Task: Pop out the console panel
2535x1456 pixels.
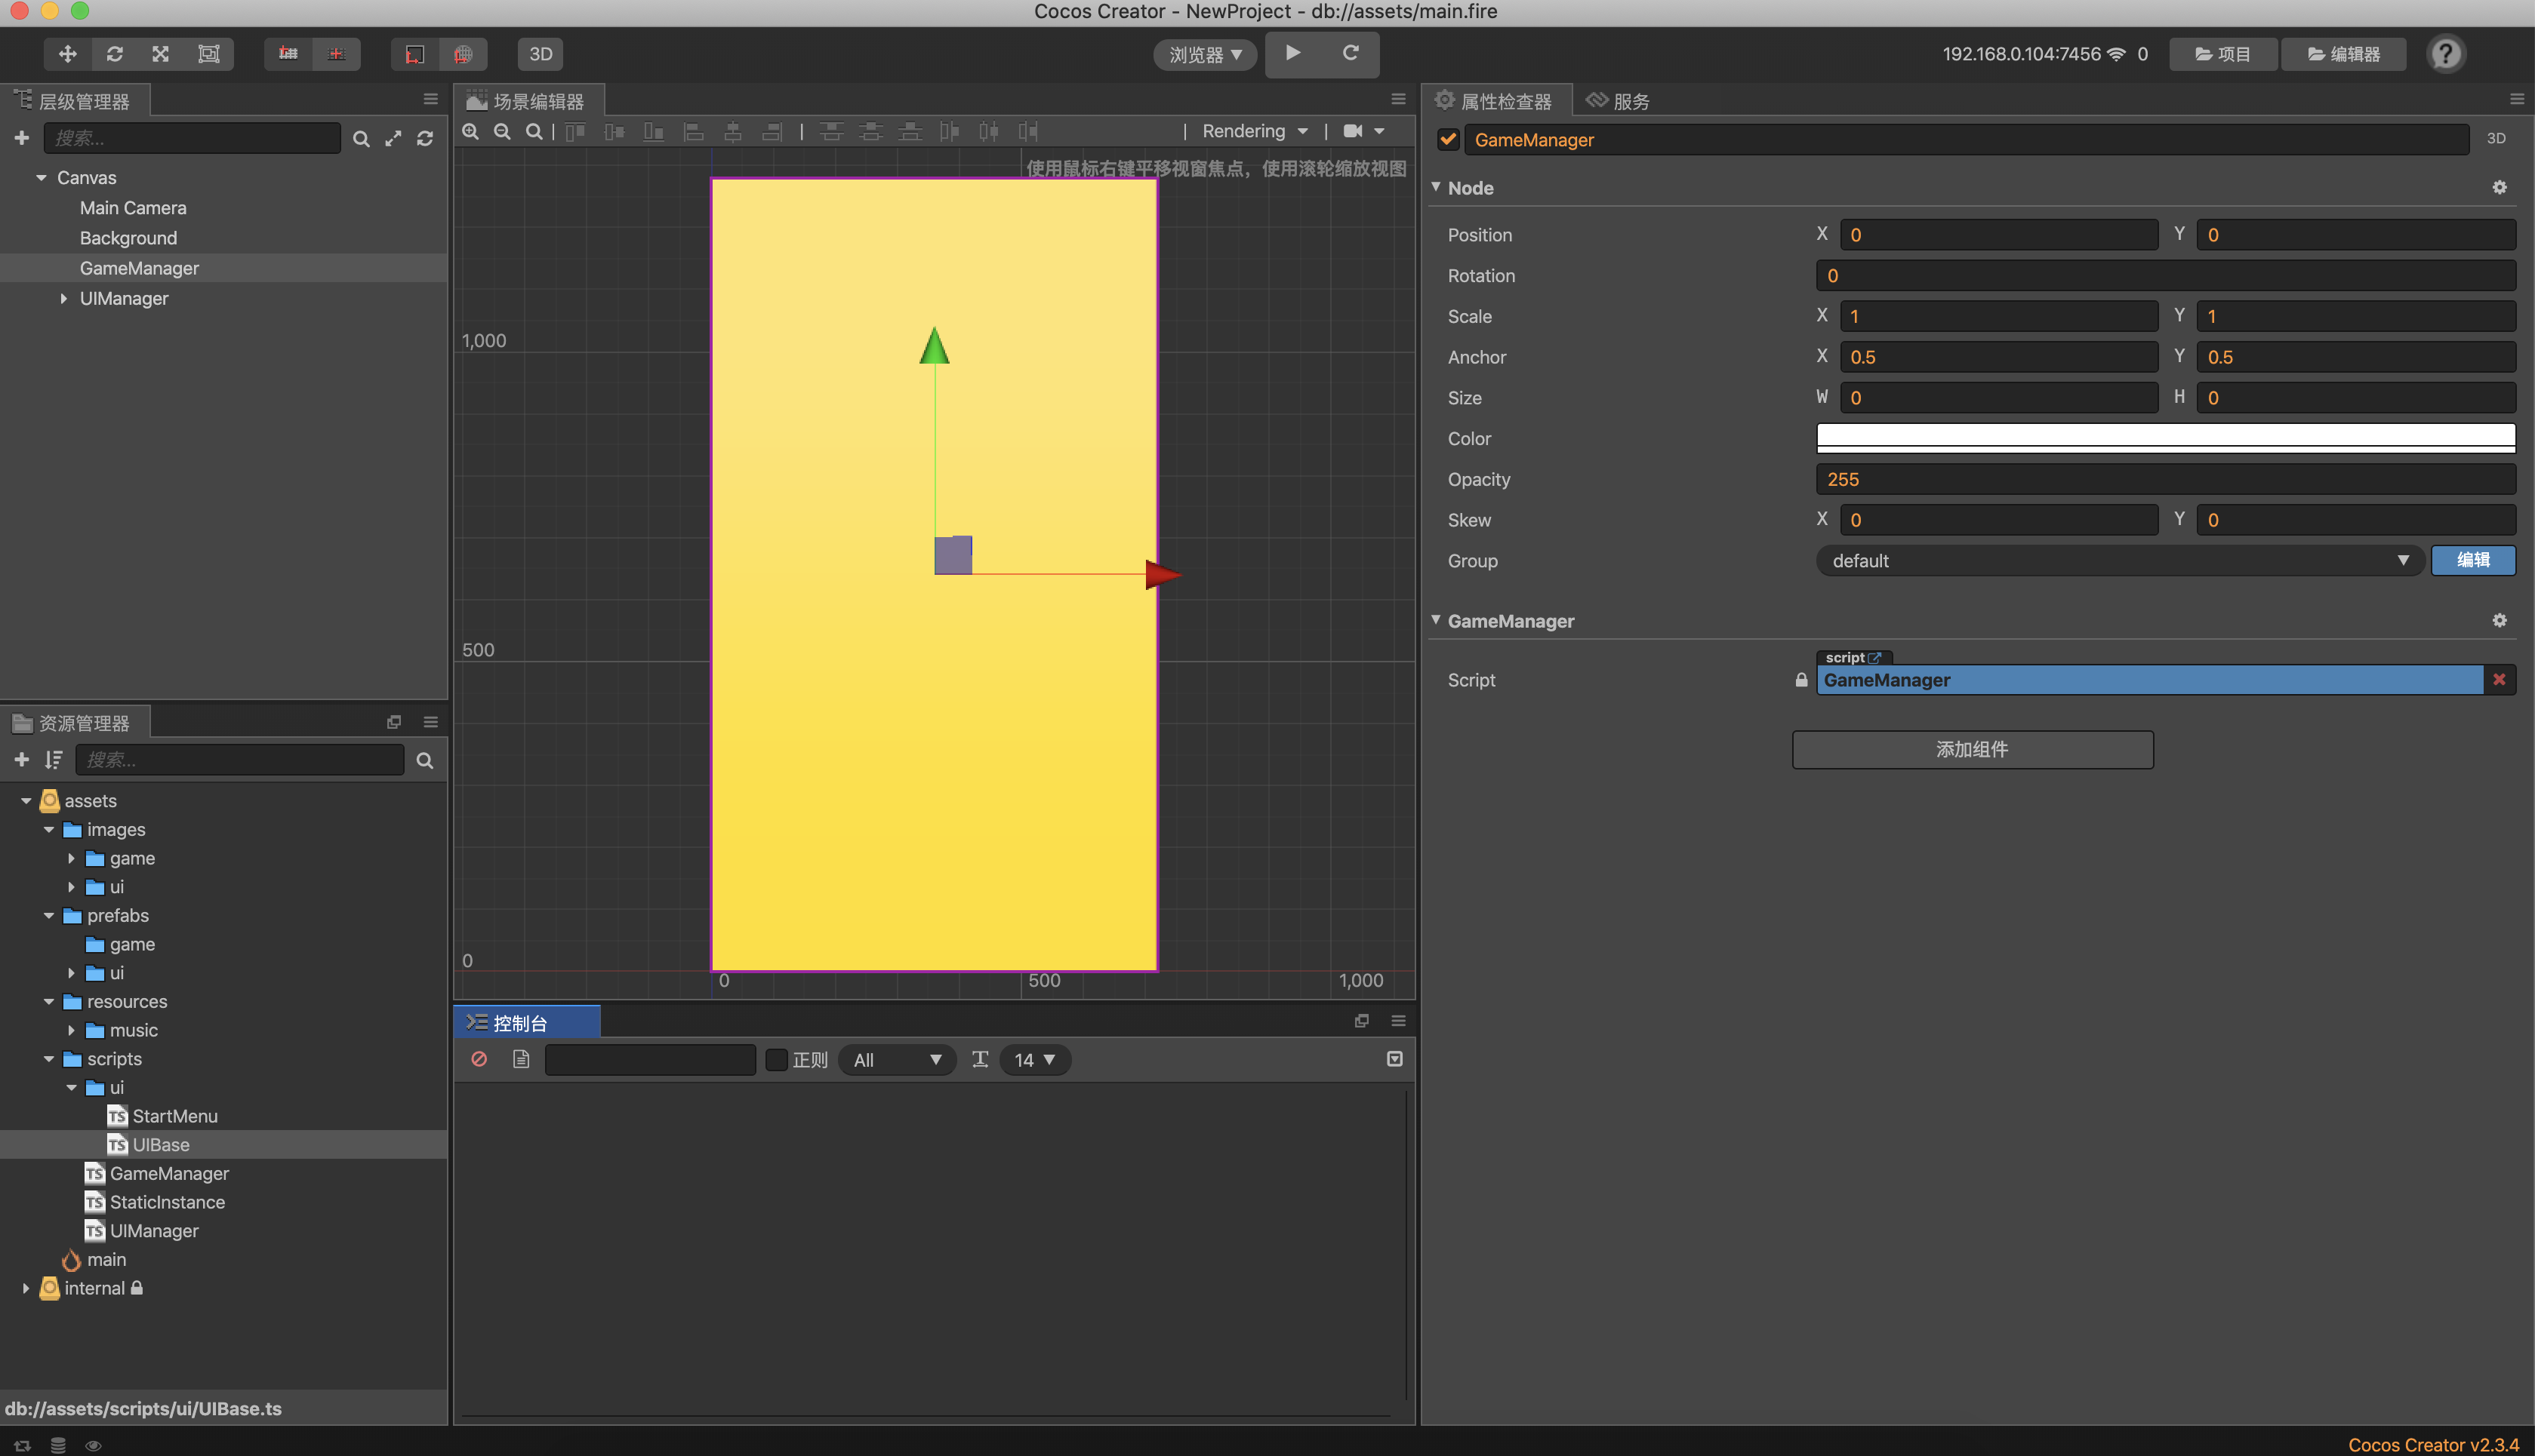Action: pyautogui.click(x=1362, y=1021)
